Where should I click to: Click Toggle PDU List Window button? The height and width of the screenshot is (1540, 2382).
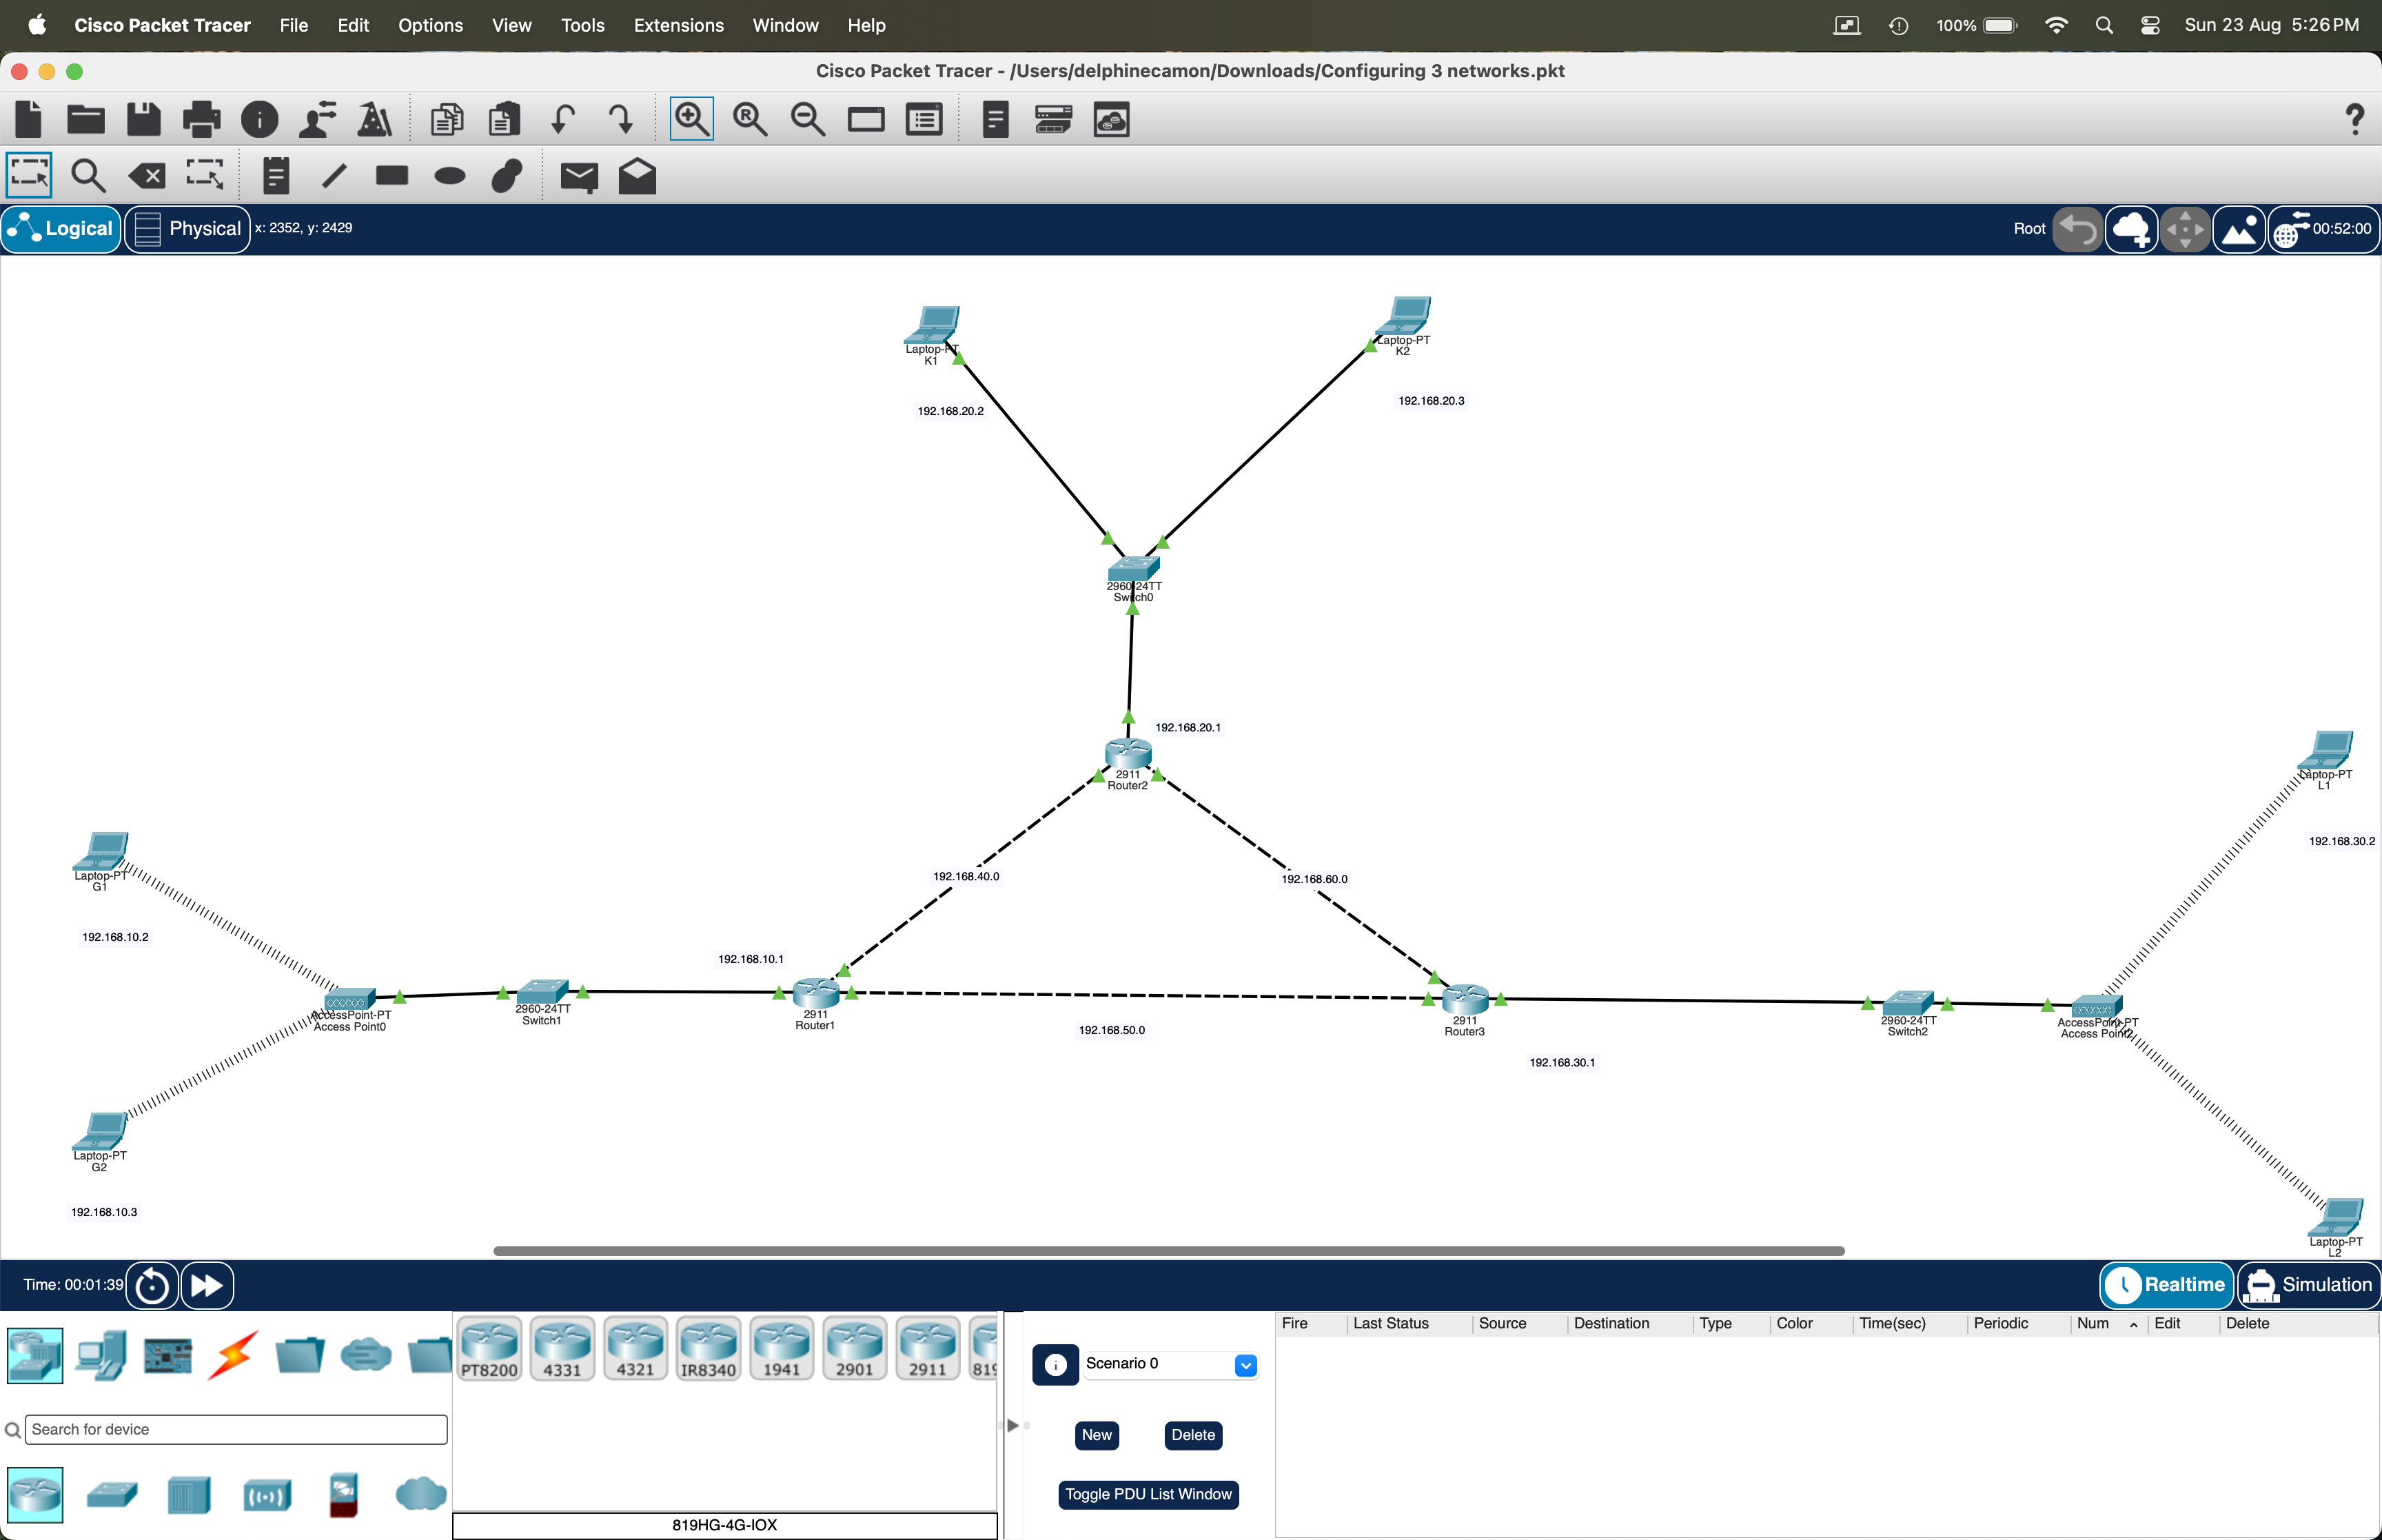click(x=1148, y=1494)
